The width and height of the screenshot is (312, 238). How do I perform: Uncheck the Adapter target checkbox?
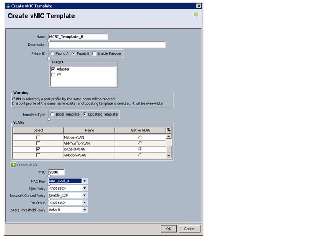(53, 69)
